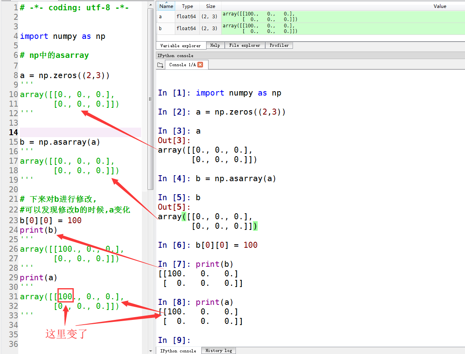465x354 pixels.
Task: Switch to the File explorer tab
Action: (x=245, y=45)
